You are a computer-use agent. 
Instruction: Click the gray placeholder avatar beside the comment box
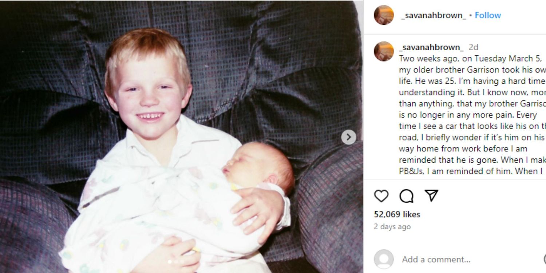[x=384, y=259]
